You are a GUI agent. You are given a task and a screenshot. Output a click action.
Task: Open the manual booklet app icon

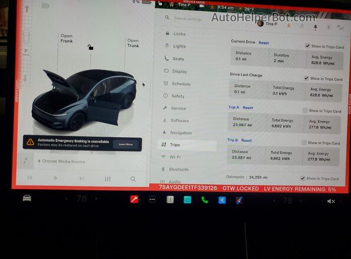click(x=170, y=200)
